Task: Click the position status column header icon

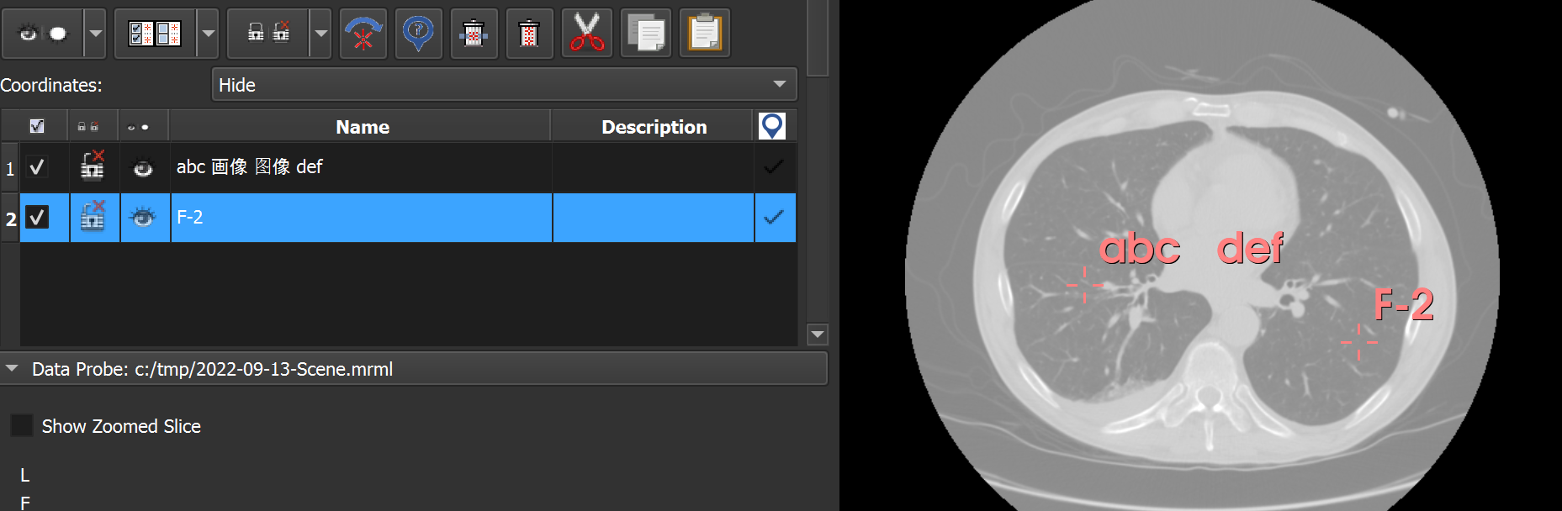Action: point(772,126)
